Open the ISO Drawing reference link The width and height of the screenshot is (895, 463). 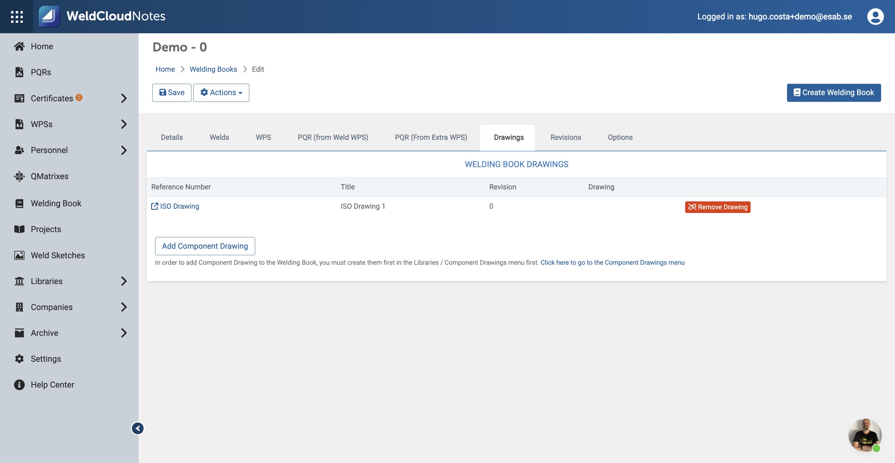click(x=175, y=206)
